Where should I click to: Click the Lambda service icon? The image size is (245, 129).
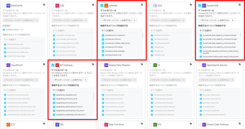click(106, 6)
